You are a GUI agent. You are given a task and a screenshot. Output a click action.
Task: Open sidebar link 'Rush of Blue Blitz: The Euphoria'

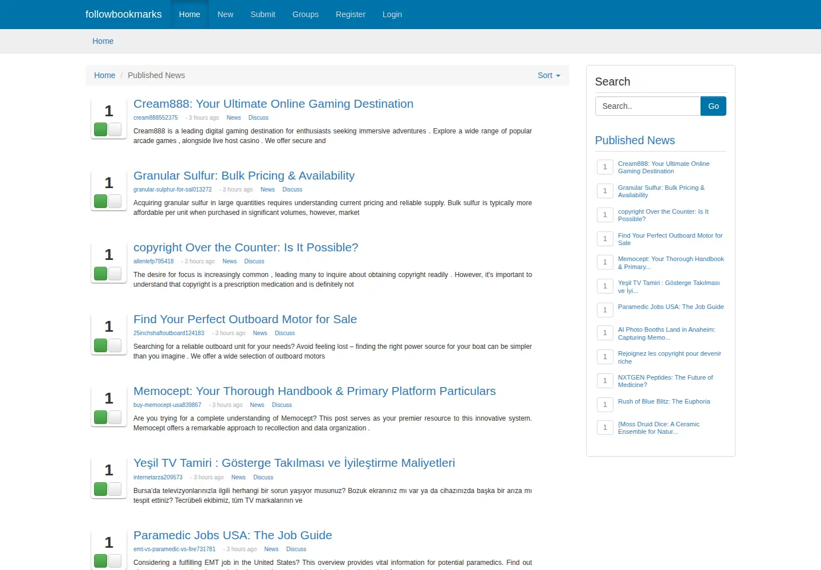pos(664,401)
